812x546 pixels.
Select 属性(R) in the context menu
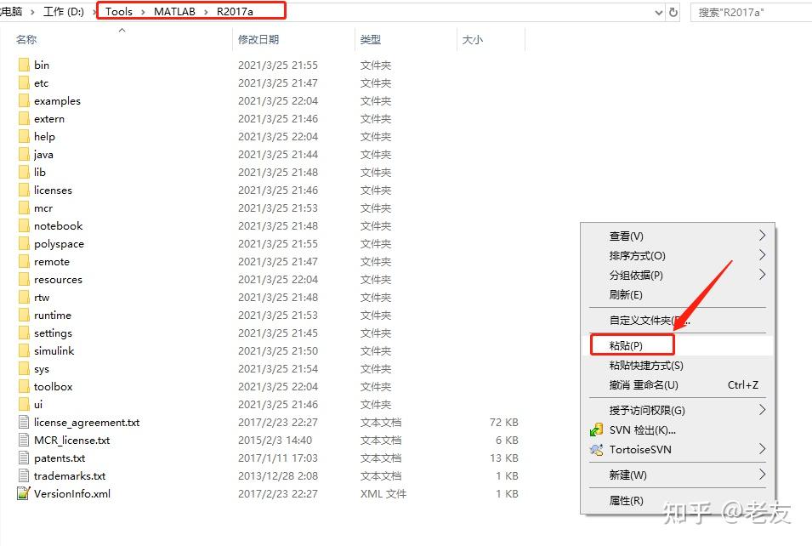(x=627, y=500)
